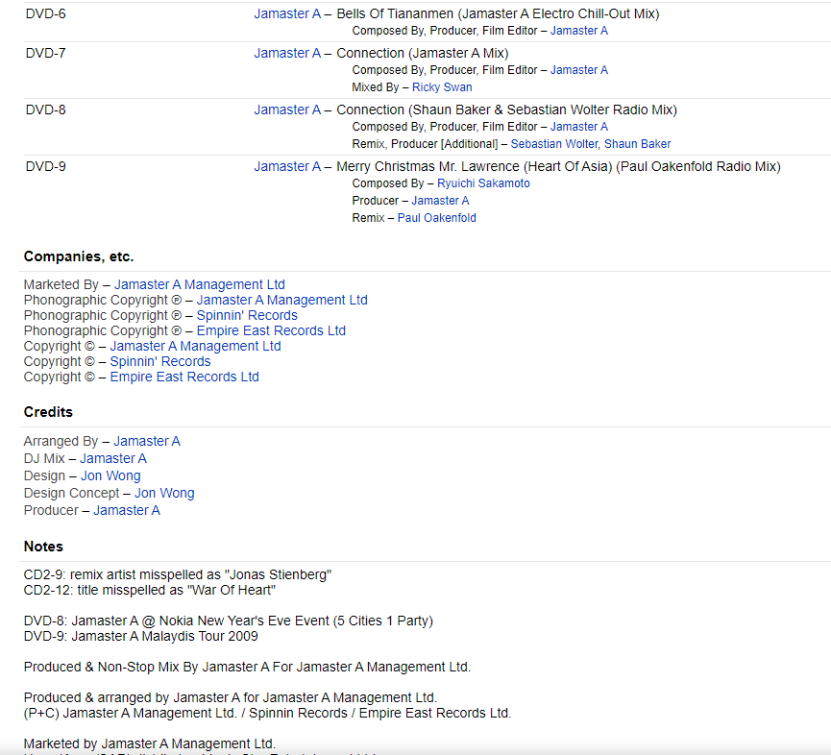The width and height of the screenshot is (831, 755).
Task: Open Producer Jamaster A link in Credits
Action: [x=127, y=510]
